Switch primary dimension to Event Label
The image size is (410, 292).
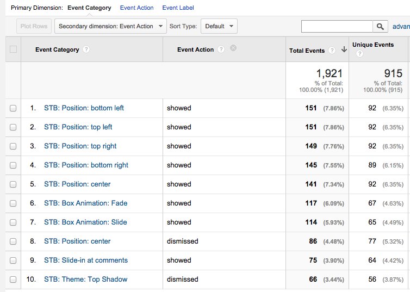coord(178,8)
